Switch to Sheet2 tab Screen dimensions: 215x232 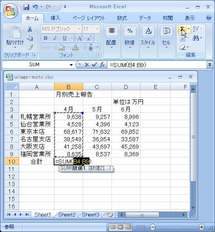coord(67,215)
